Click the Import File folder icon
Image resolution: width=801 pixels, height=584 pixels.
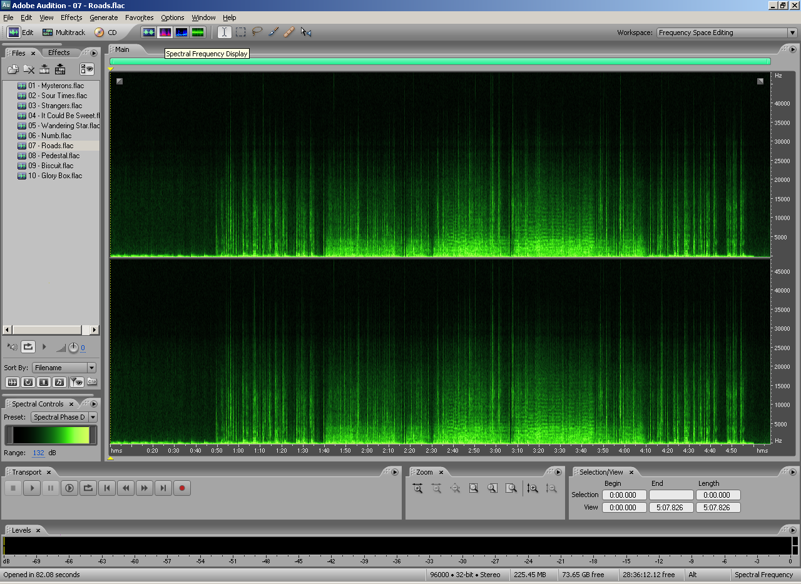pyautogui.click(x=13, y=69)
